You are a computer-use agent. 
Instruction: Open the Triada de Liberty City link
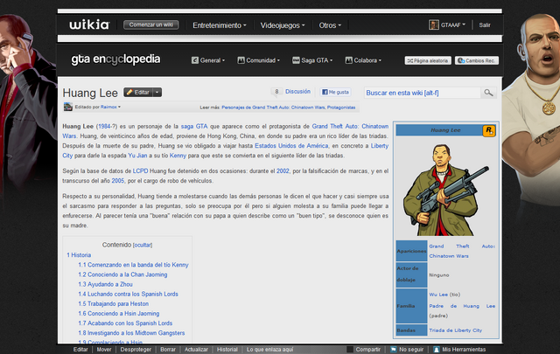455,330
